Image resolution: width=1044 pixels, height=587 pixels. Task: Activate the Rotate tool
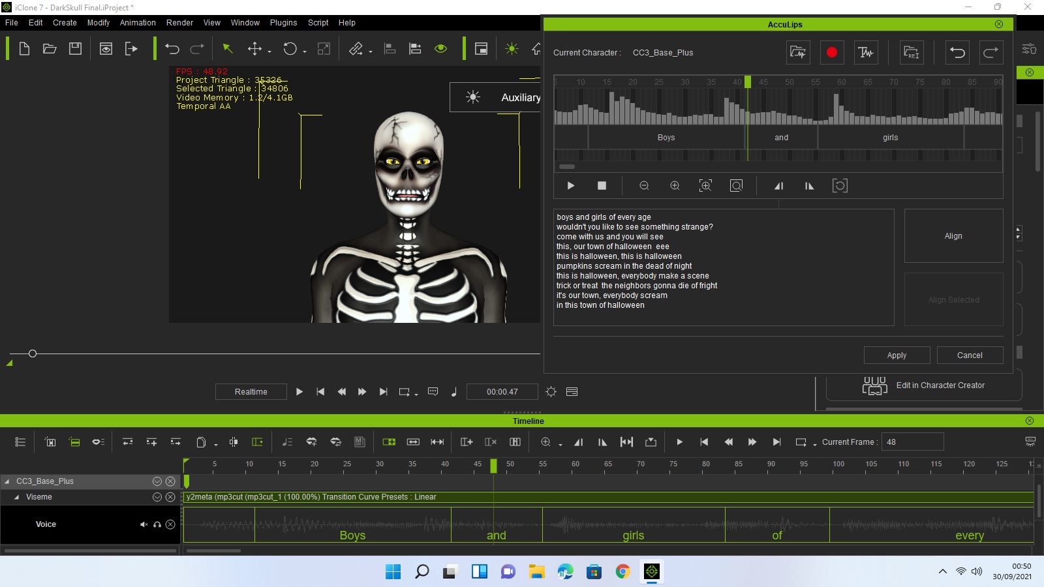tap(290, 49)
